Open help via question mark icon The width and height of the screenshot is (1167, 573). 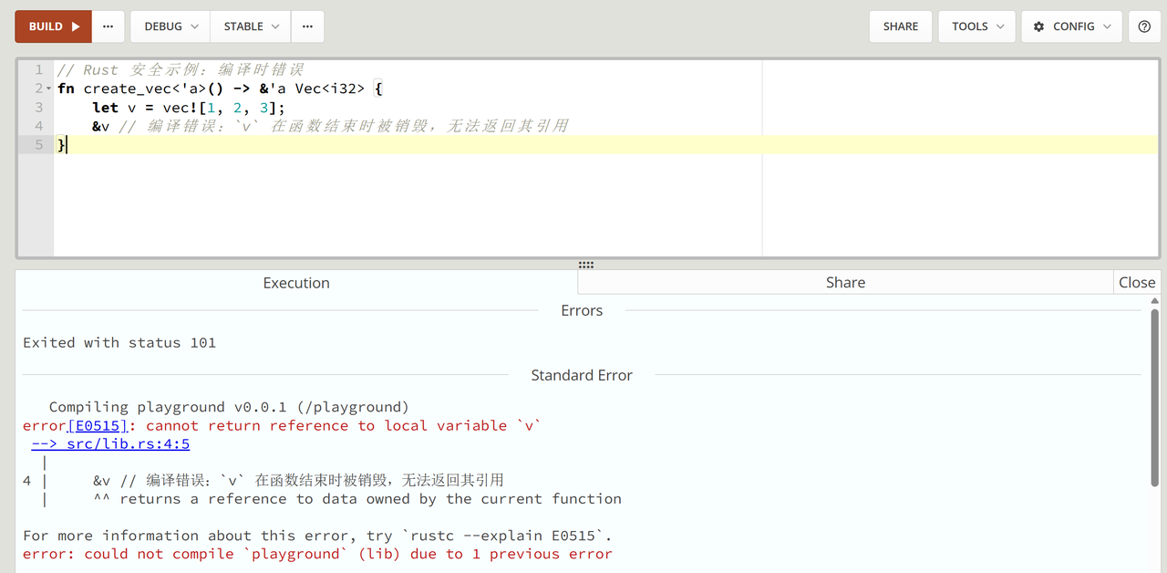point(1145,26)
